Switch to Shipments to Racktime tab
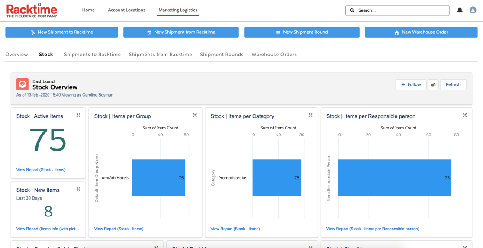The height and width of the screenshot is (248, 483). (x=93, y=54)
